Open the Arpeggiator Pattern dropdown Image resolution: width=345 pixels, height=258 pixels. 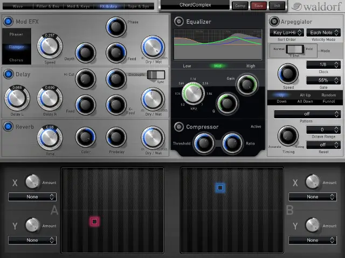point(307,114)
